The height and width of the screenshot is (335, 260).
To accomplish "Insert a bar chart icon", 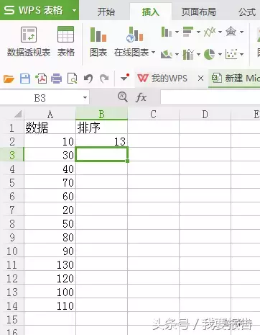I will 187,32.
